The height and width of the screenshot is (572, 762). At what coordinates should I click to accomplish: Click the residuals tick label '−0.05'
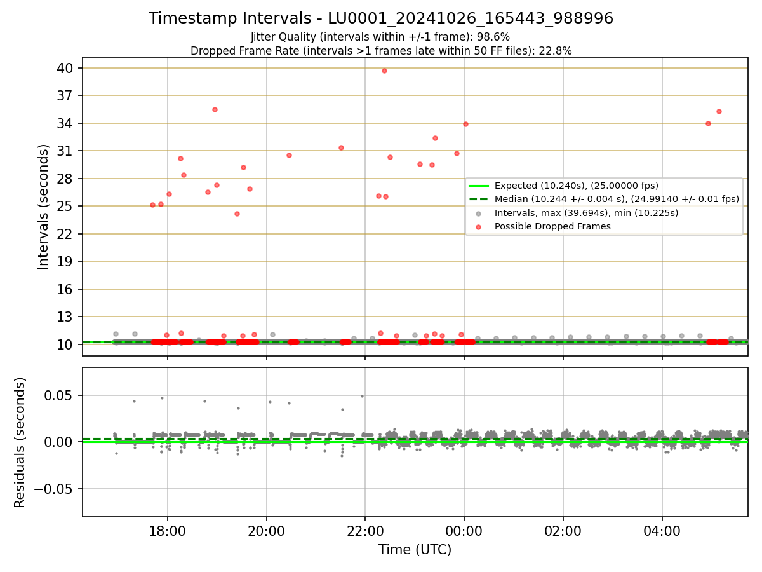[54, 489]
